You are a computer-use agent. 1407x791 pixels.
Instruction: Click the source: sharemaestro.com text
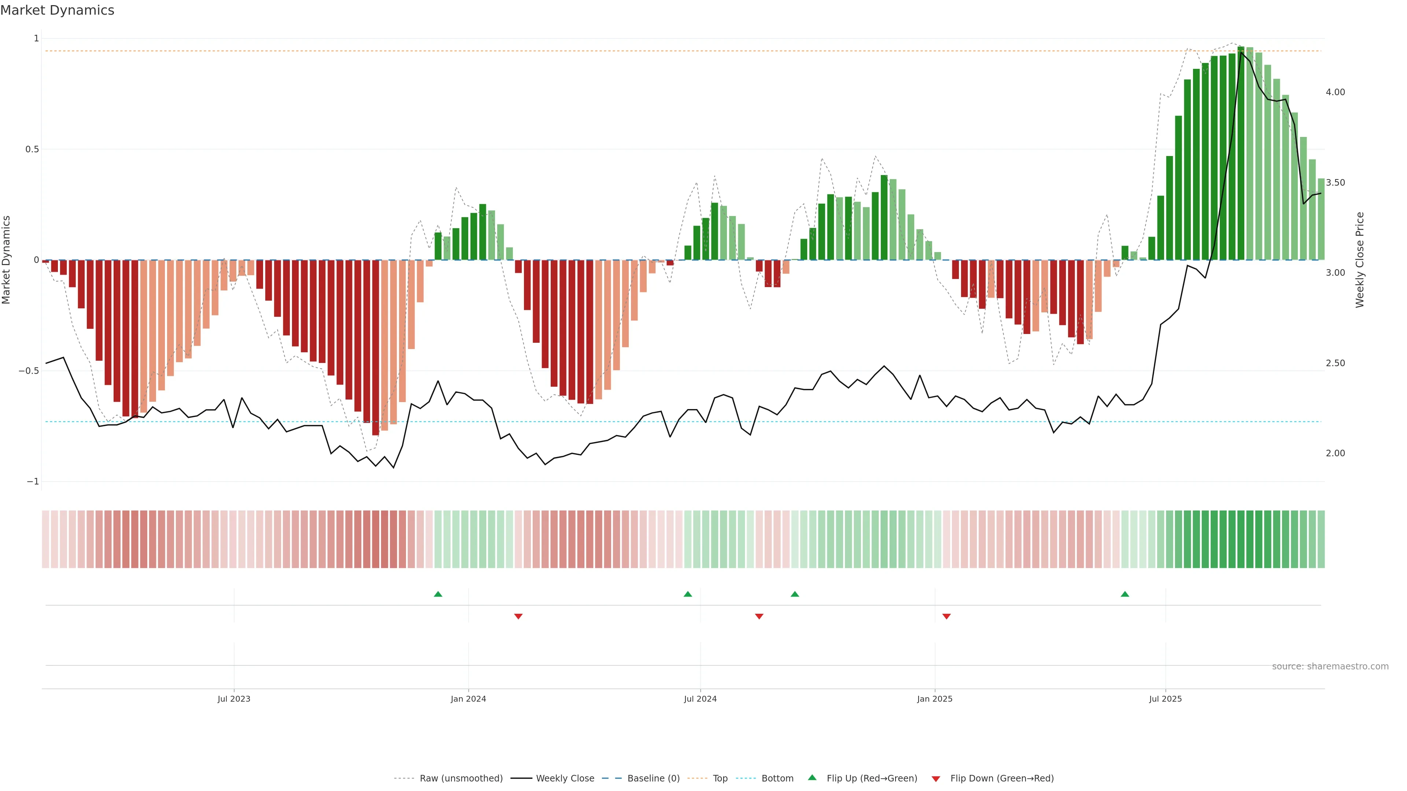(1330, 666)
